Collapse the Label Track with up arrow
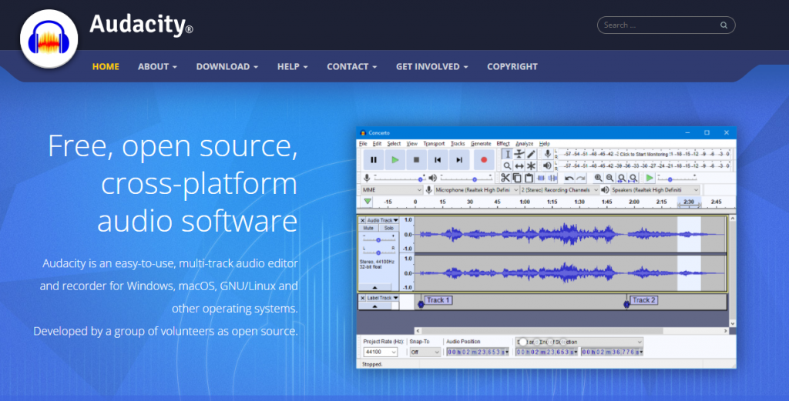 [x=375, y=306]
